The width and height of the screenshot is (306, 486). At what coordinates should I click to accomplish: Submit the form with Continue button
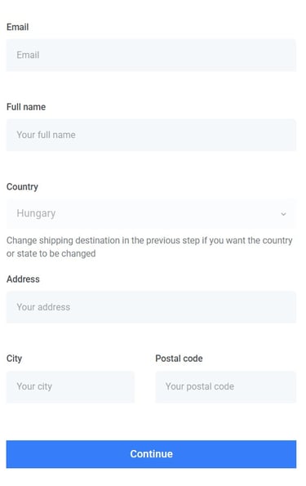point(151,454)
